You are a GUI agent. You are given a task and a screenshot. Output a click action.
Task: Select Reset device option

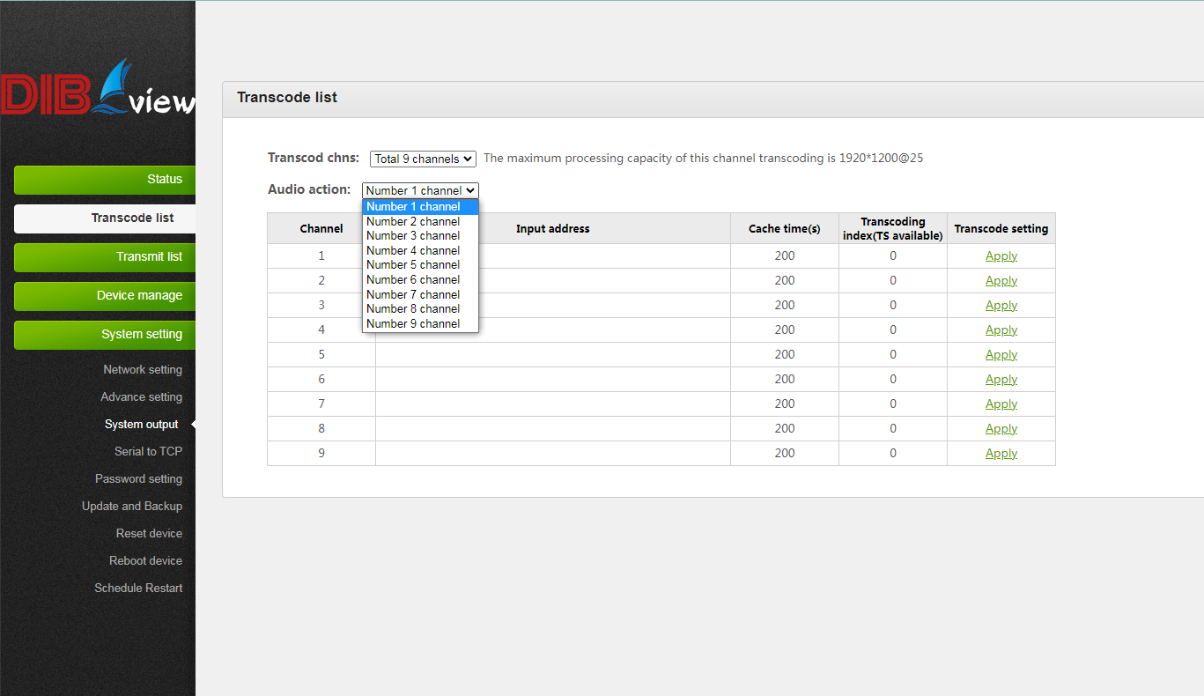coord(149,534)
